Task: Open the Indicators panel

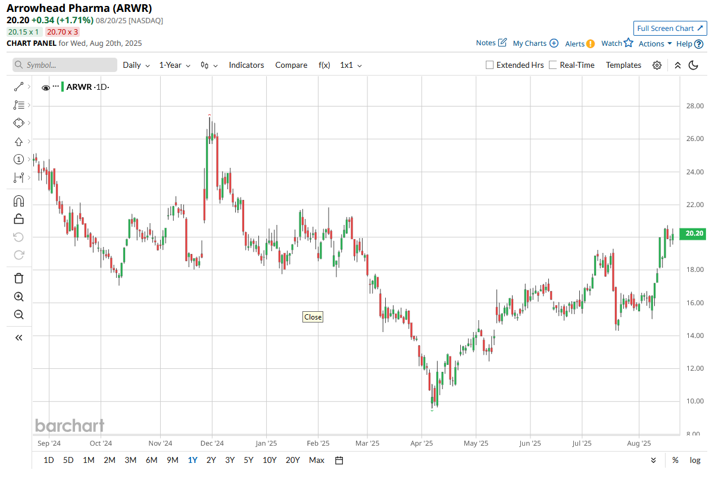Action: [246, 65]
